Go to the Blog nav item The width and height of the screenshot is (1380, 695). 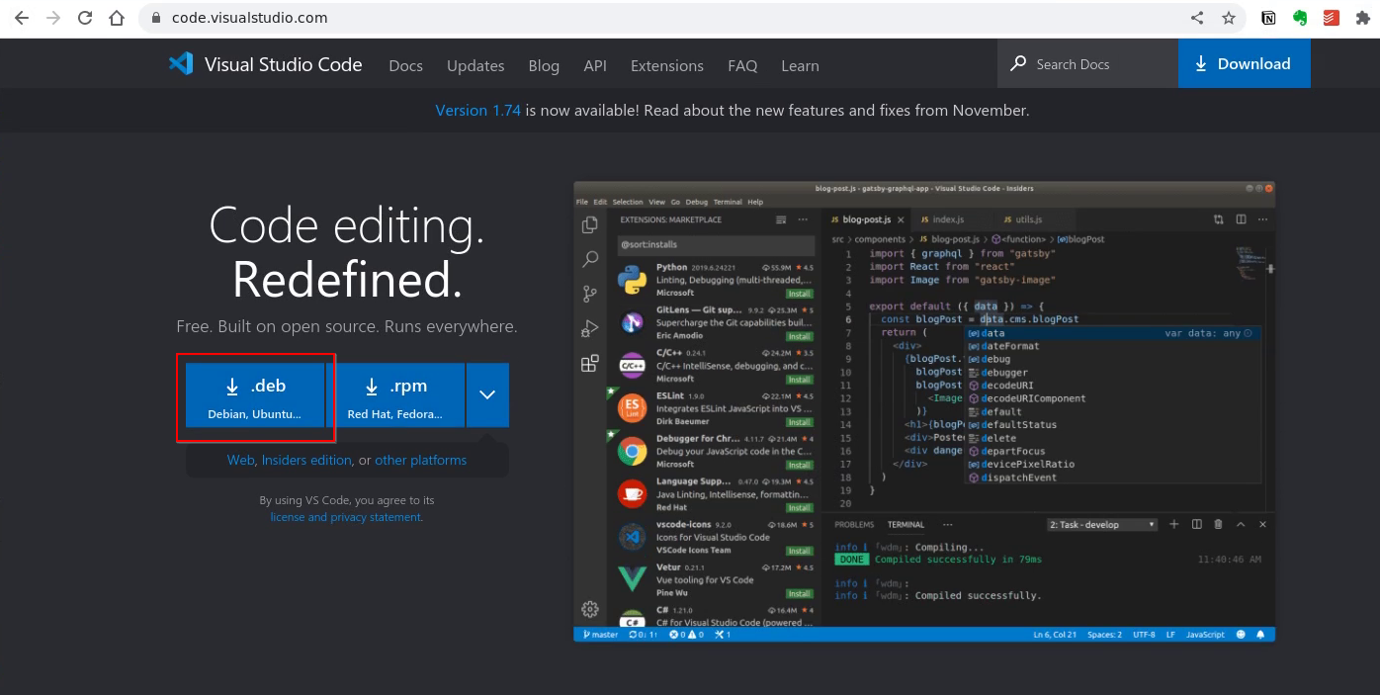544,65
